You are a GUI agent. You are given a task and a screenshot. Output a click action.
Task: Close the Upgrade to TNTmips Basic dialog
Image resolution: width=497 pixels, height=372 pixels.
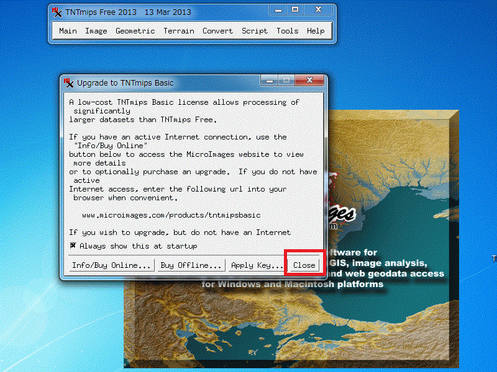point(304,265)
